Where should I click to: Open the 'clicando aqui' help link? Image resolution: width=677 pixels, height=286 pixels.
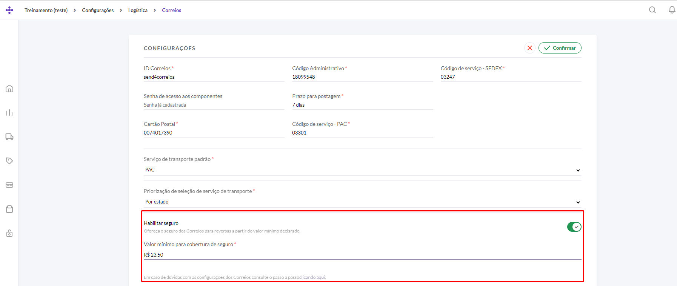coord(313,277)
